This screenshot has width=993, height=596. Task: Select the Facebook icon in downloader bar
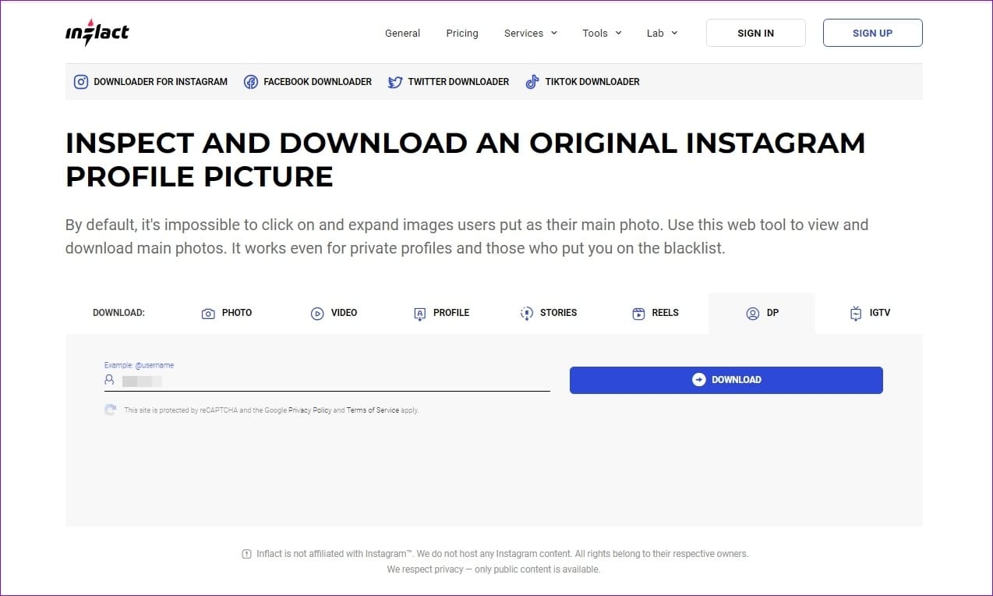point(251,82)
